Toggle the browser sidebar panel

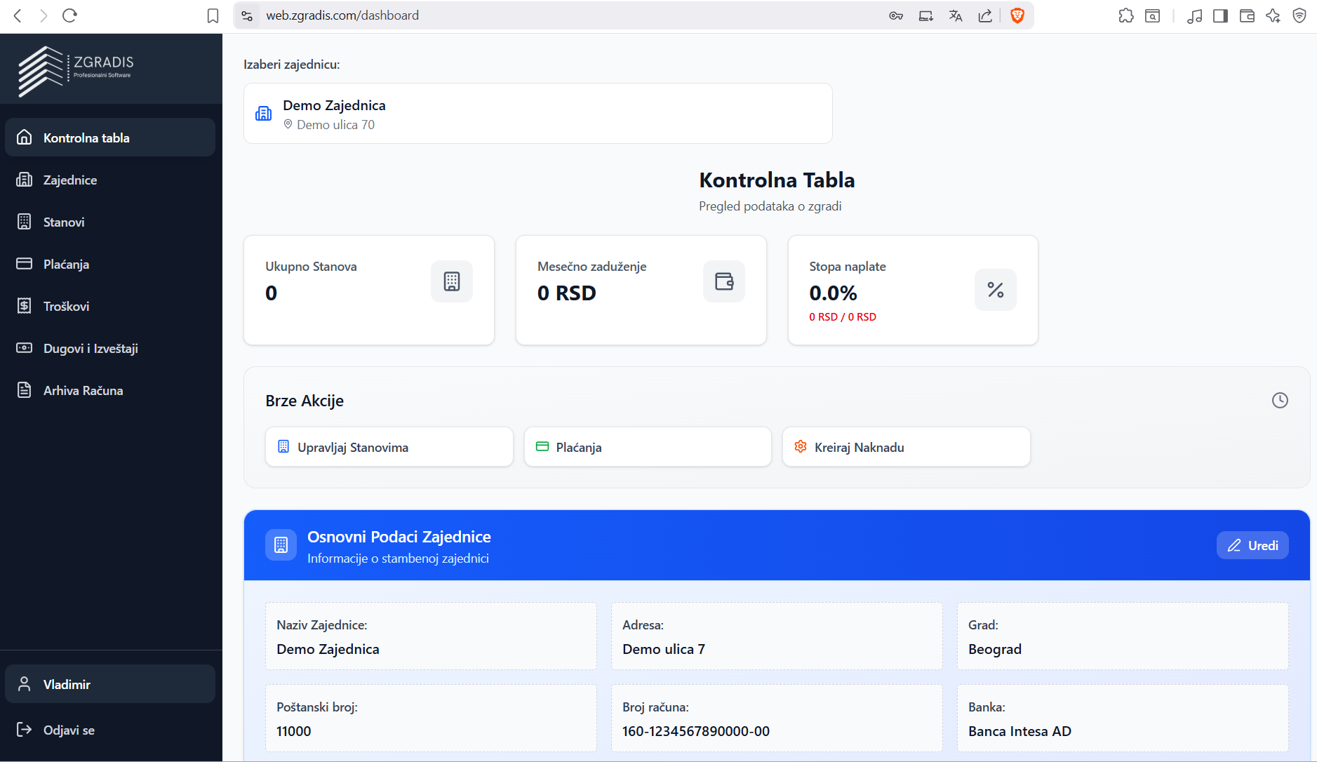pos(1221,15)
